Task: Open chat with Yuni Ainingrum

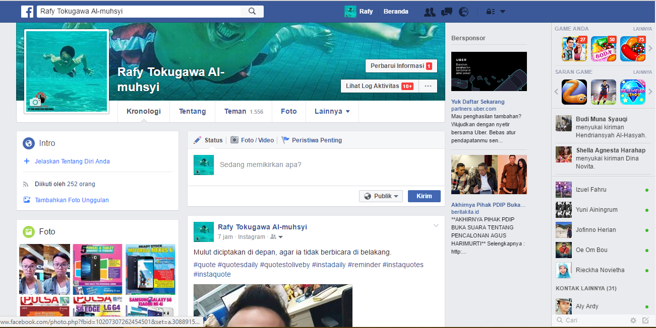Action: coord(603,210)
